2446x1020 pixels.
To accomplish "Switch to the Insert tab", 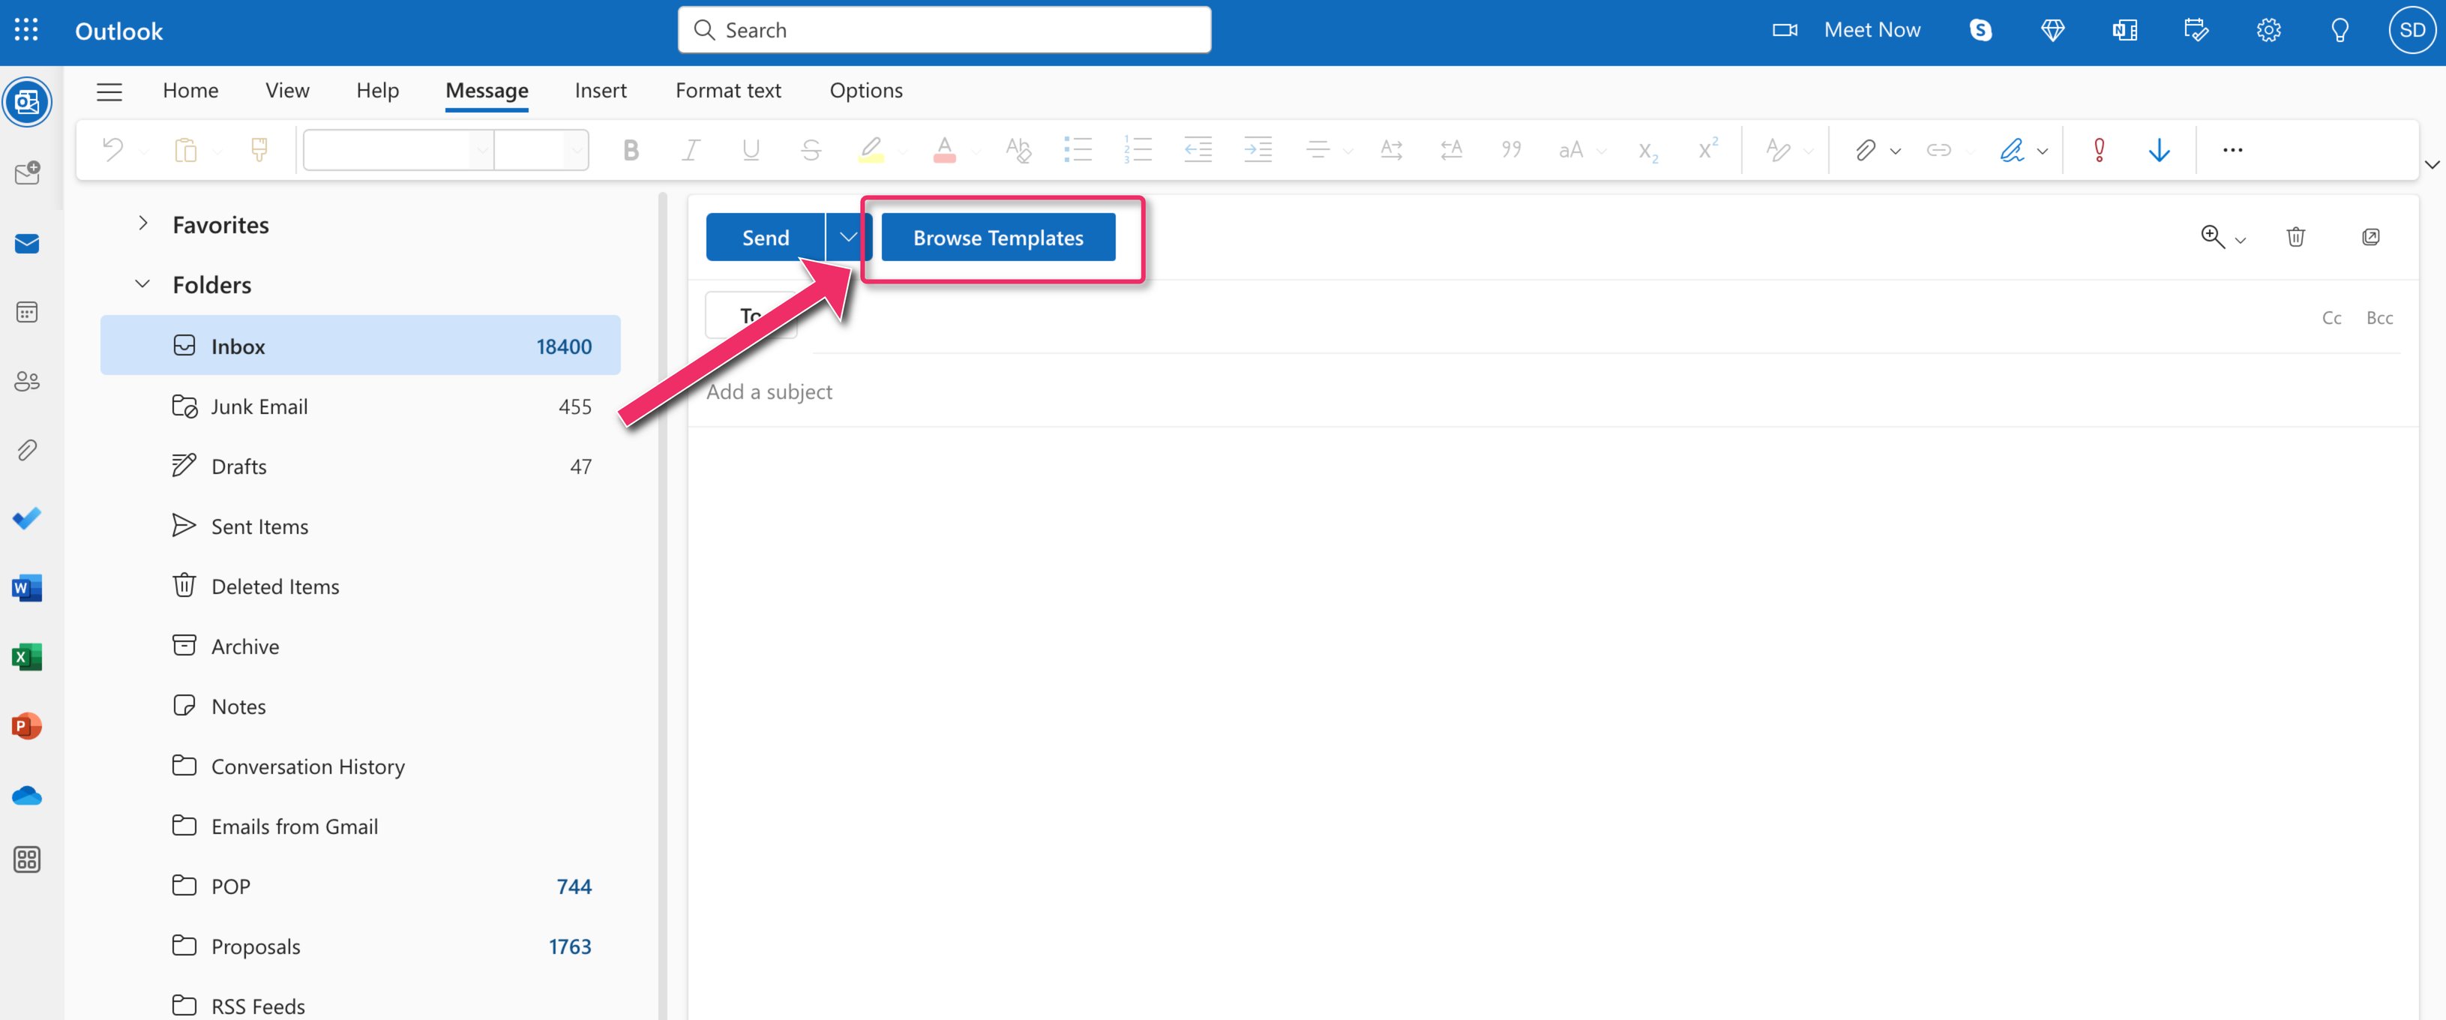I will pyautogui.click(x=600, y=90).
